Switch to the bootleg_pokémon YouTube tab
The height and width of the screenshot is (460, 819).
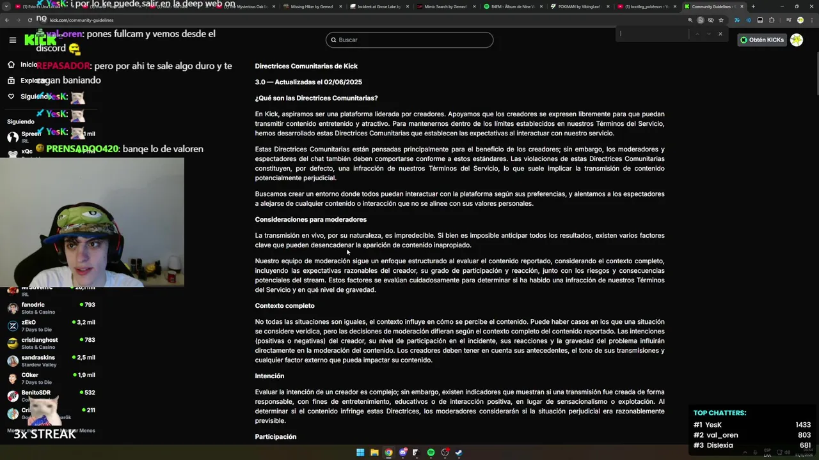click(x=646, y=6)
